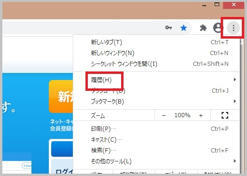Open the extensions puzzle piece icon
This screenshot has height=176, width=247.
[203, 28]
